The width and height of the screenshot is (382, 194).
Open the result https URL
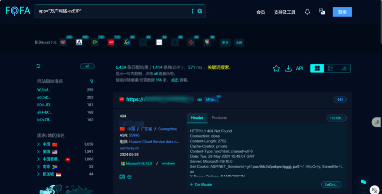coord(160,99)
